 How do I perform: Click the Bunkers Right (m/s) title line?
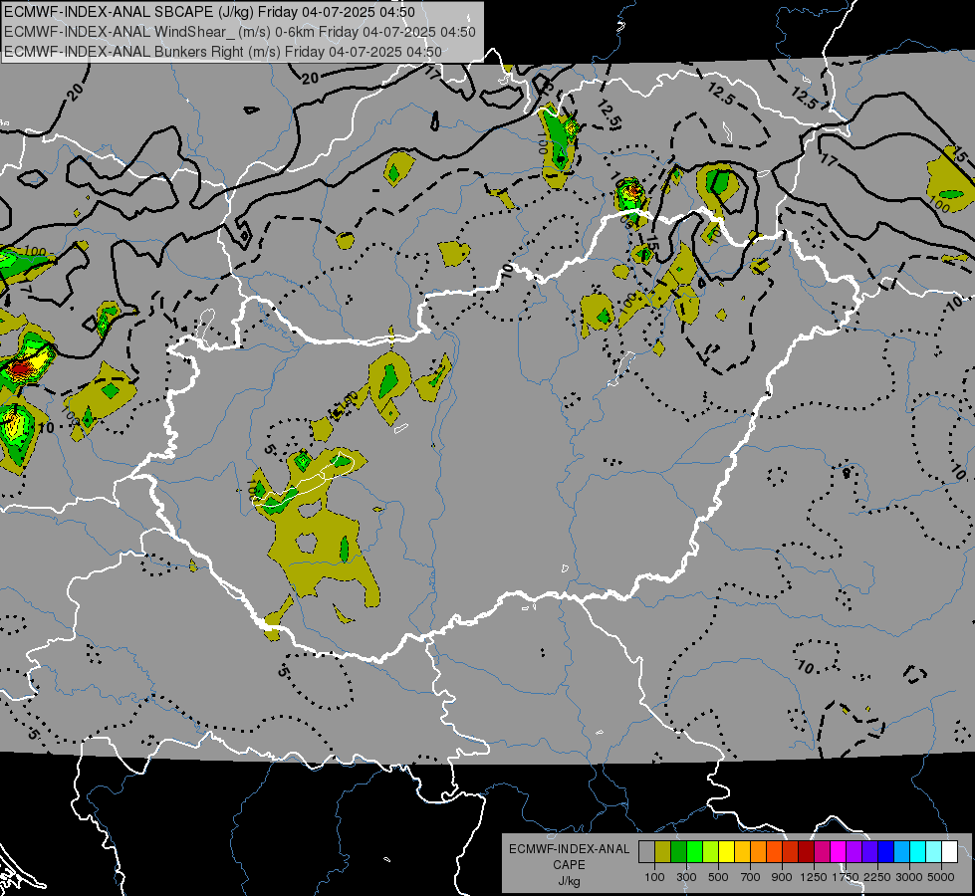(x=223, y=52)
